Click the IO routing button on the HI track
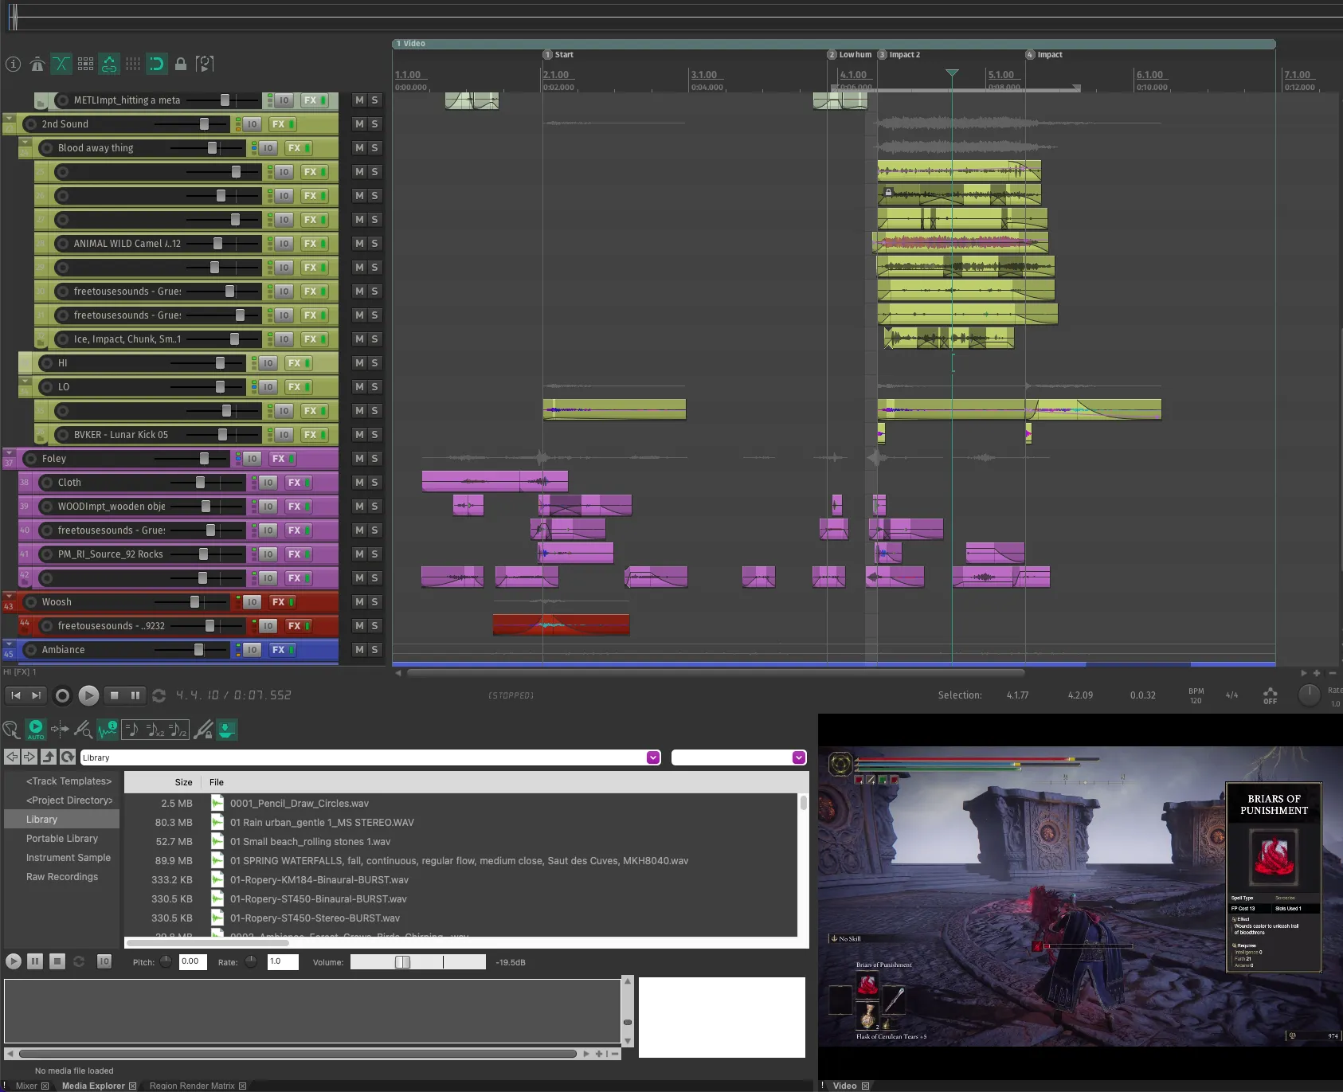Screen dimensions: 1343x1092 pos(266,362)
